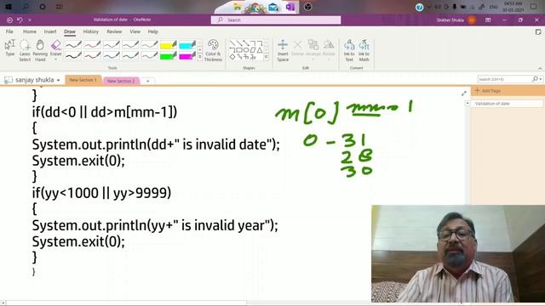Viewport: 545px width, 306px height.
Task: Open the notification center icon
Action: (x=533, y=7)
